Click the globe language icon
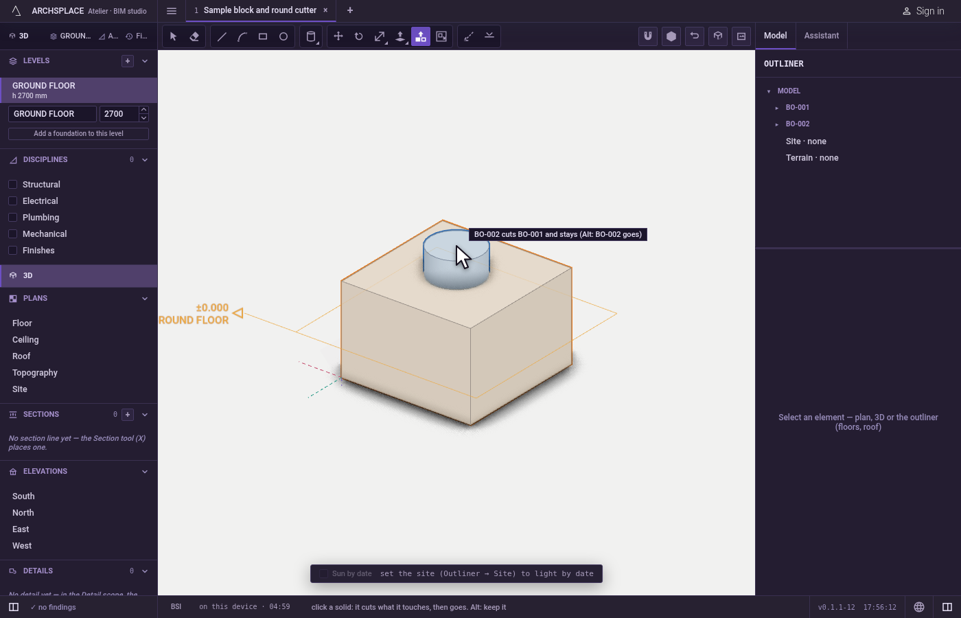The height and width of the screenshot is (618, 961). point(919,607)
